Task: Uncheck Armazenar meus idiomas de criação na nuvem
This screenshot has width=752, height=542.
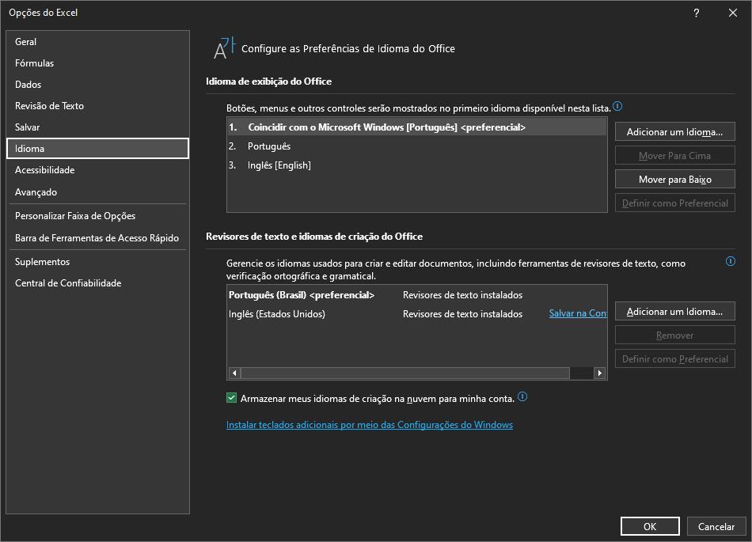Action: (x=232, y=398)
